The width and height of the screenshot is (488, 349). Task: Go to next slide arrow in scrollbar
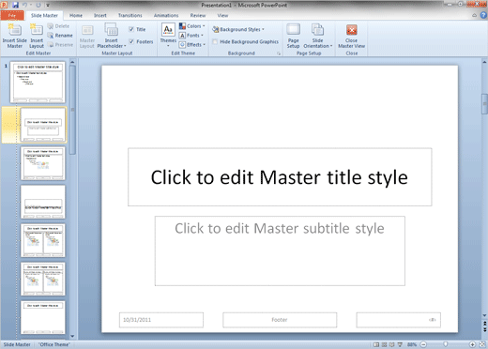click(x=484, y=329)
